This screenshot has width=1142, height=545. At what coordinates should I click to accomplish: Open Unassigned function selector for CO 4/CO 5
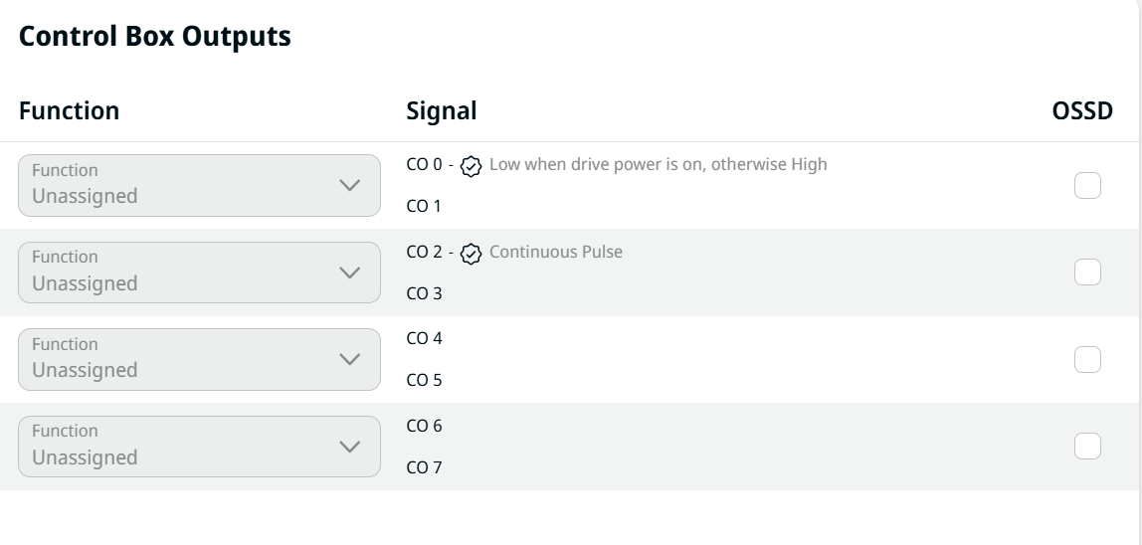point(199,359)
